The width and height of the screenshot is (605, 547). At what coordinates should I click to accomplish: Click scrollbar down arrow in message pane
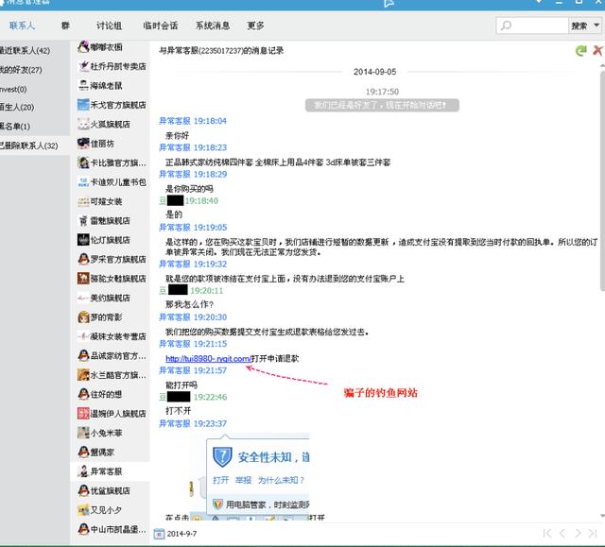(x=602, y=516)
